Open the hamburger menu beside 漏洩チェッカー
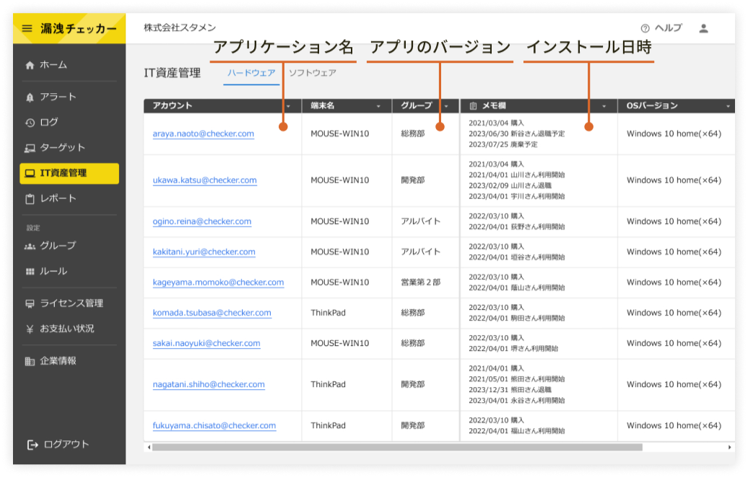Viewport: 748px width, 478px height. tap(27, 29)
